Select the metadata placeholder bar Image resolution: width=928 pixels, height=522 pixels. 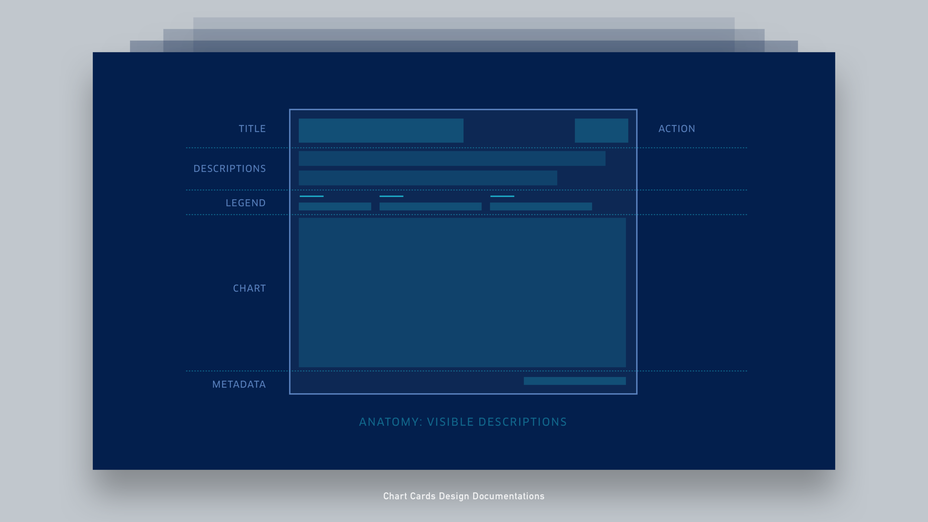point(575,381)
